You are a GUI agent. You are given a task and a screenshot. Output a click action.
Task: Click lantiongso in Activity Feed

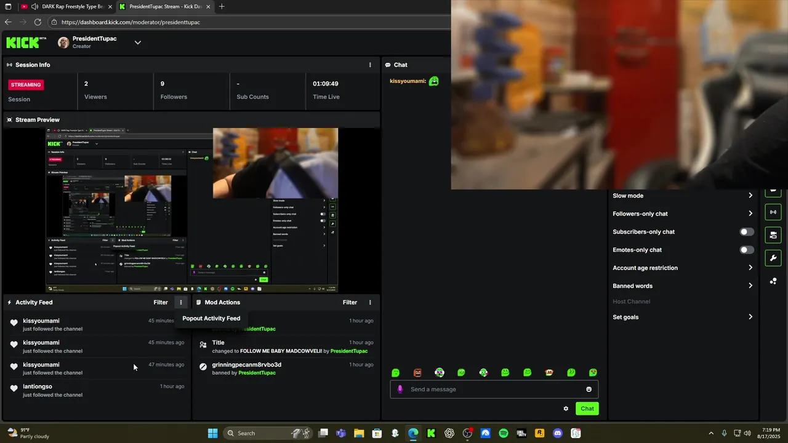(38, 386)
